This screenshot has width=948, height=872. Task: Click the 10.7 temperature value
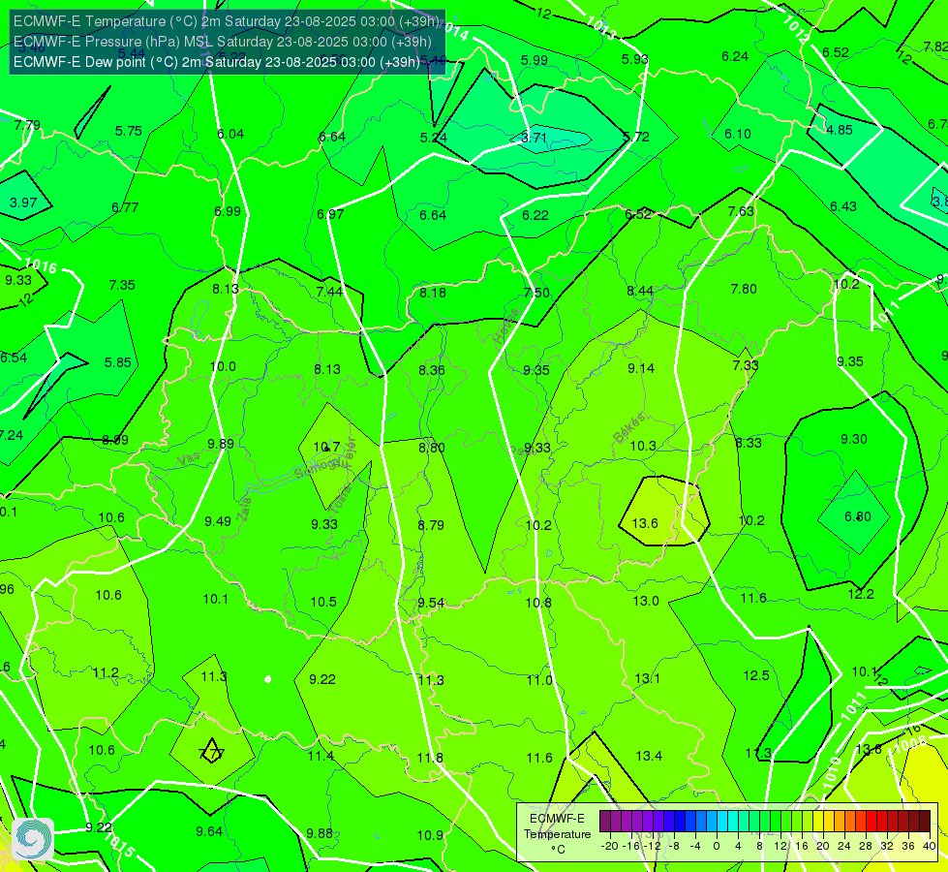tap(326, 448)
